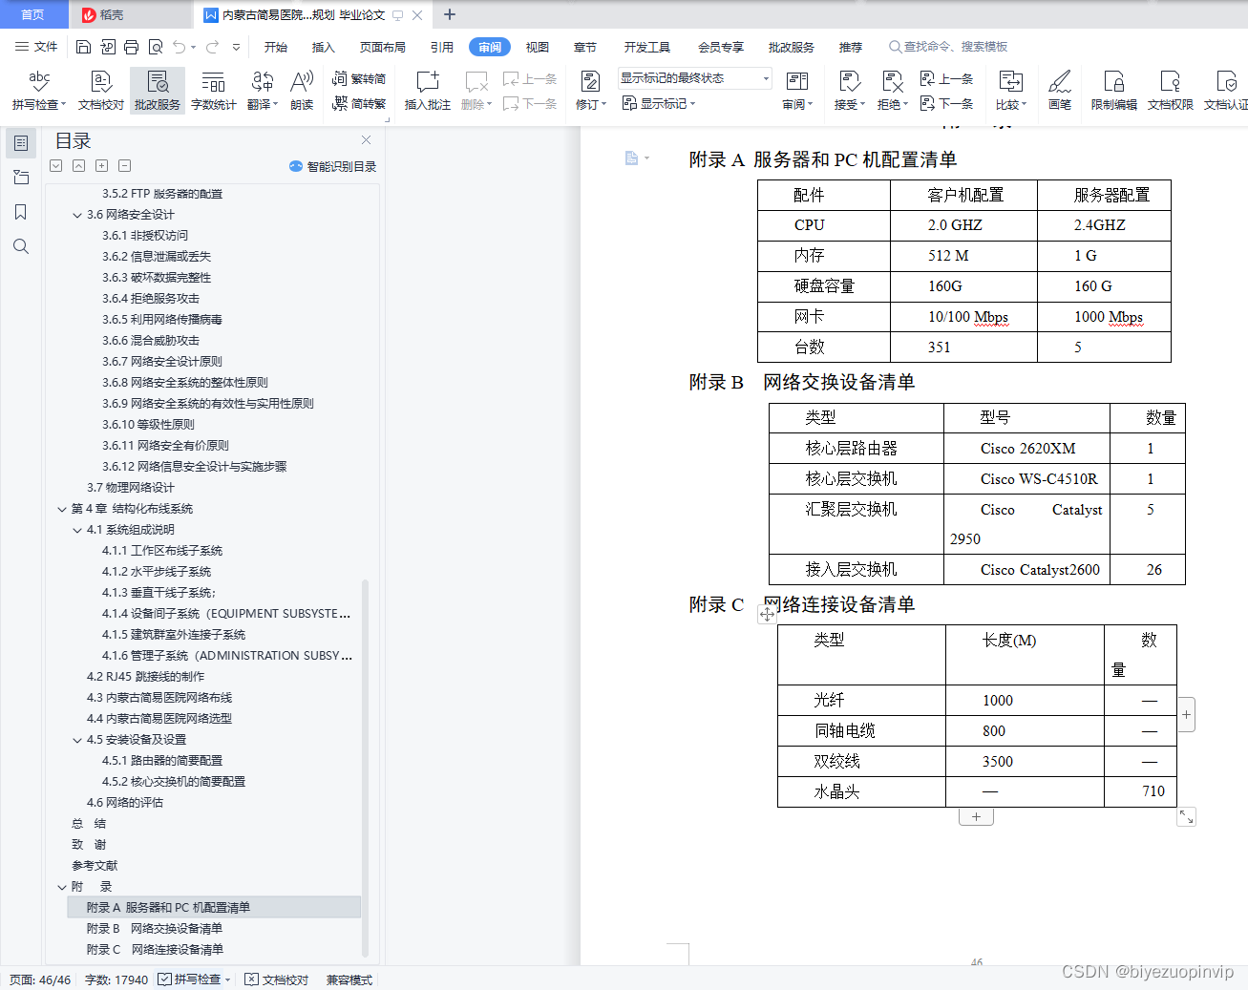Select TOC item 4.2 RJ45 jumper
Viewport: 1248px width, 990px height.
(145, 677)
